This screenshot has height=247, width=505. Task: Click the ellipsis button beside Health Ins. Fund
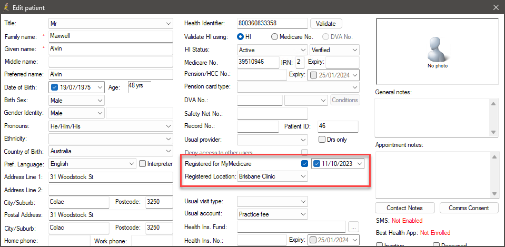coord(353,227)
